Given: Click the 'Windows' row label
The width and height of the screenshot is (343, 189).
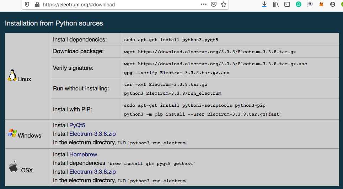Looking at the screenshot, I should click(30, 135).
